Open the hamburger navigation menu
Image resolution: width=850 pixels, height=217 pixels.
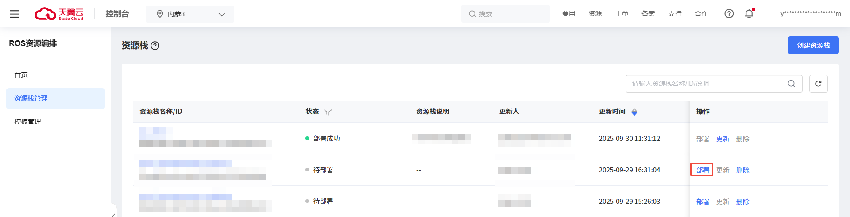click(14, 14)
